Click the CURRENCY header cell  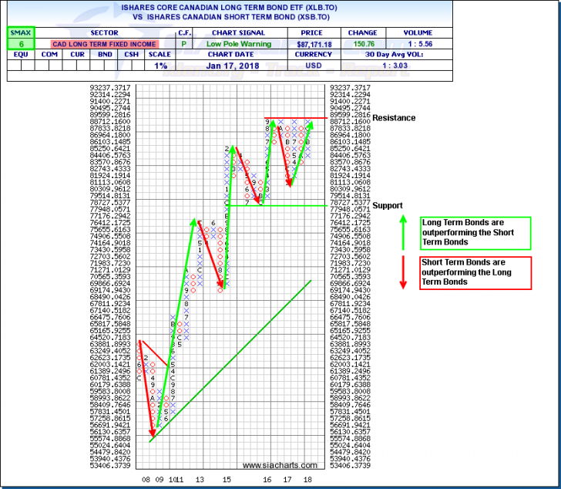(x=314, y=55)
